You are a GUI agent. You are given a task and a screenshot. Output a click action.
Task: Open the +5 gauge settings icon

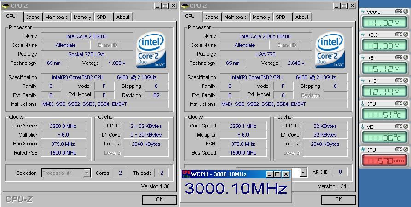point(399,57)
